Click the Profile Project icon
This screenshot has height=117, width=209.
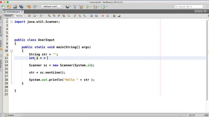click(x=103, y=6)
